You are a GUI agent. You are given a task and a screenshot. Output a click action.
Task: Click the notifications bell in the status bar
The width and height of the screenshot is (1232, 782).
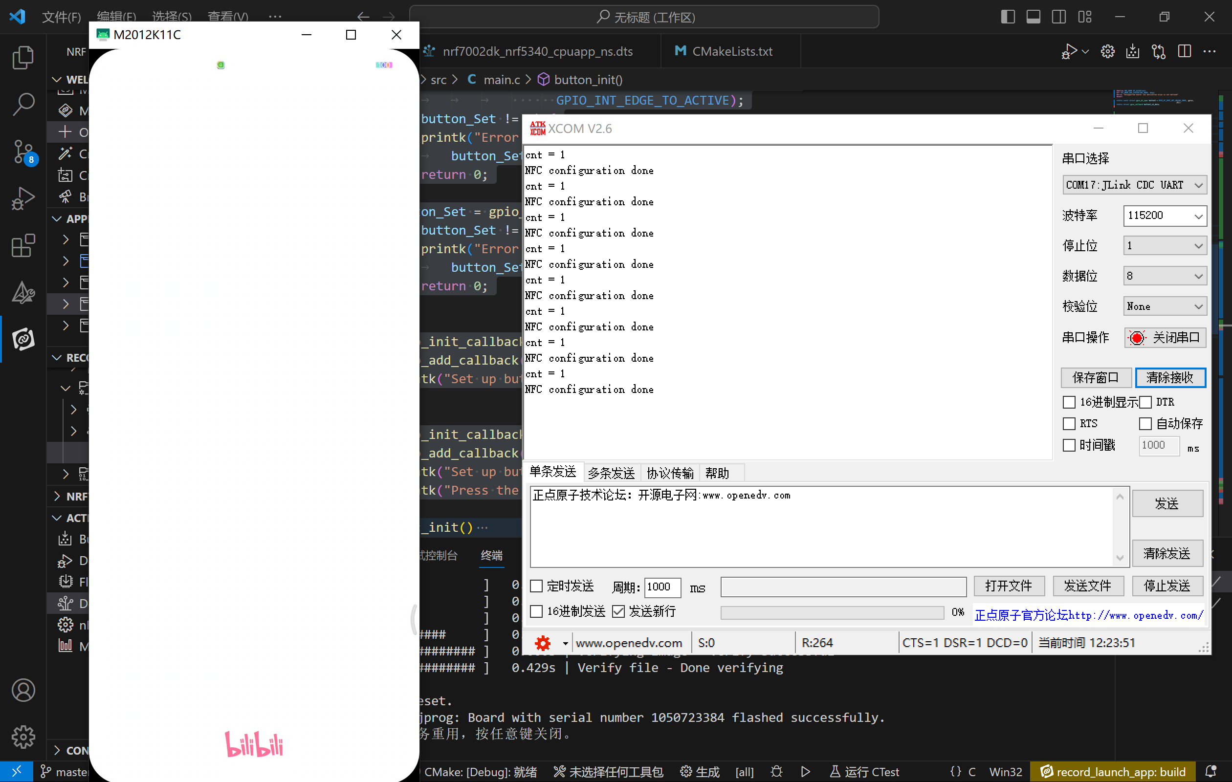(x=1211, y=771)
